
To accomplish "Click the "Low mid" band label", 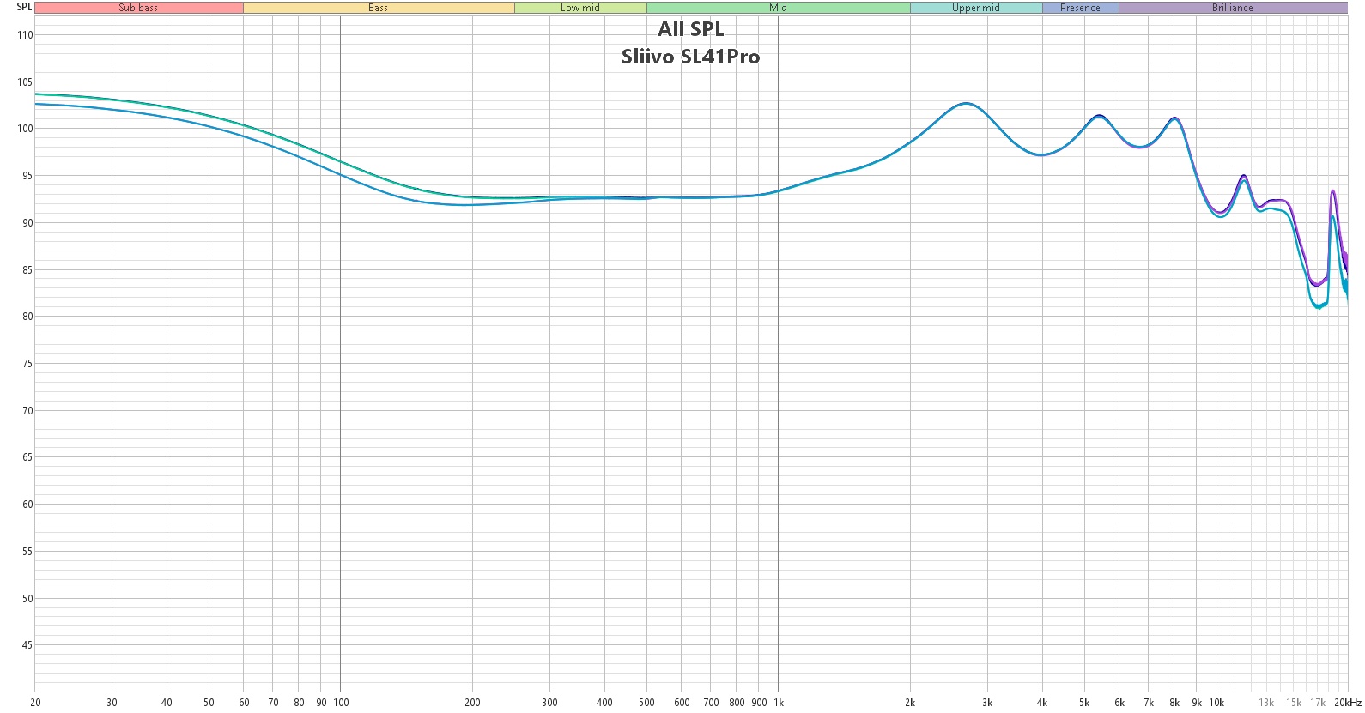I will click(580, 8).
